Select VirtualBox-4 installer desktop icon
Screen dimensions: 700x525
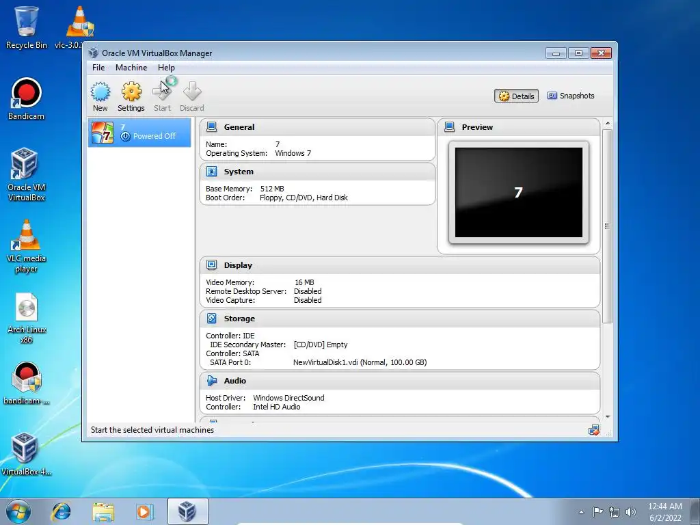tap(27, 454)
